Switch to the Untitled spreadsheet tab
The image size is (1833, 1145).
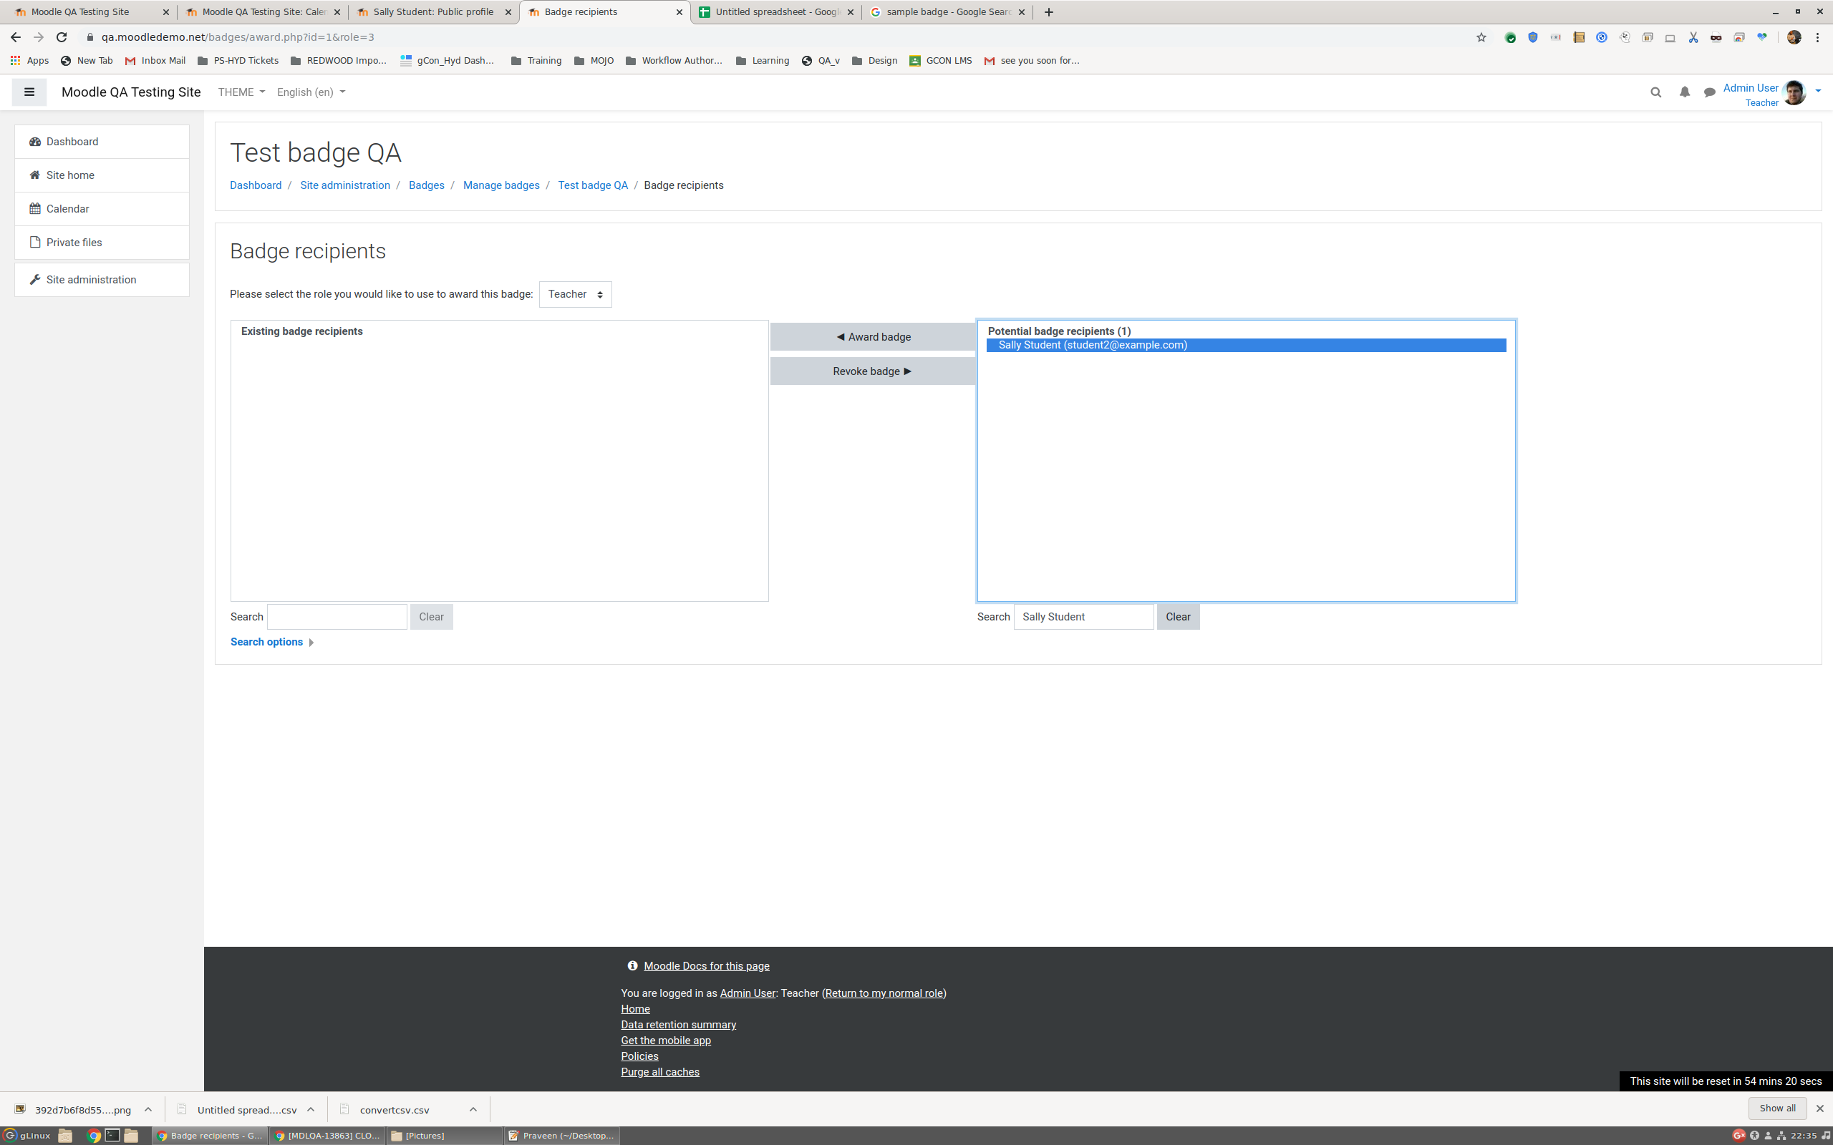(776, 12)
